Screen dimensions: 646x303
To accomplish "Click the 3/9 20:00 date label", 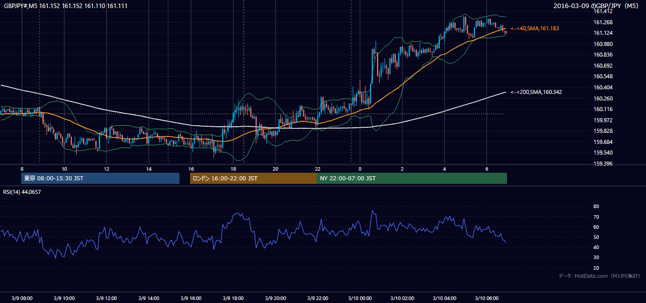I will pos(275,298).
